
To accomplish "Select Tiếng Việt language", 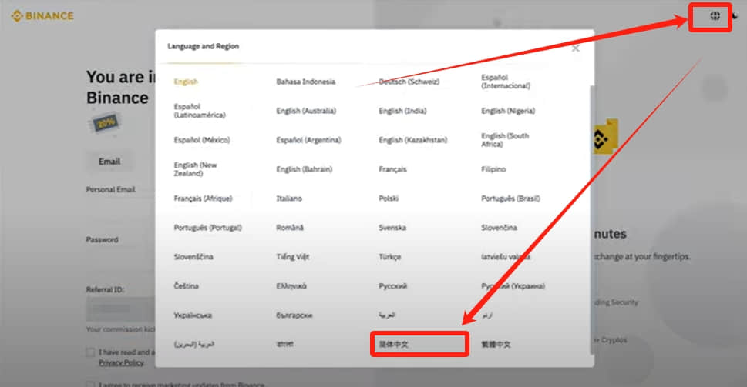I will click(292, 257).
